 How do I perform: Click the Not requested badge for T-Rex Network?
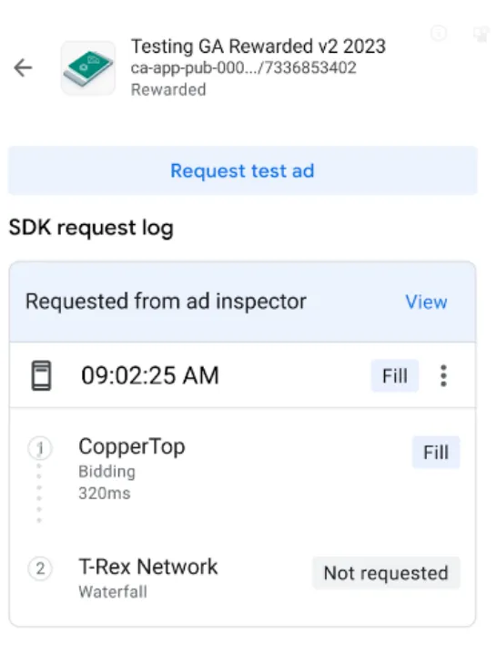coord(386,573)
